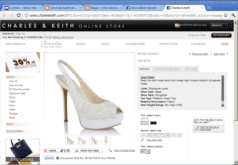The image size is (238, 165).
Task: Open the SHOES menu
Action: point(81,44)
